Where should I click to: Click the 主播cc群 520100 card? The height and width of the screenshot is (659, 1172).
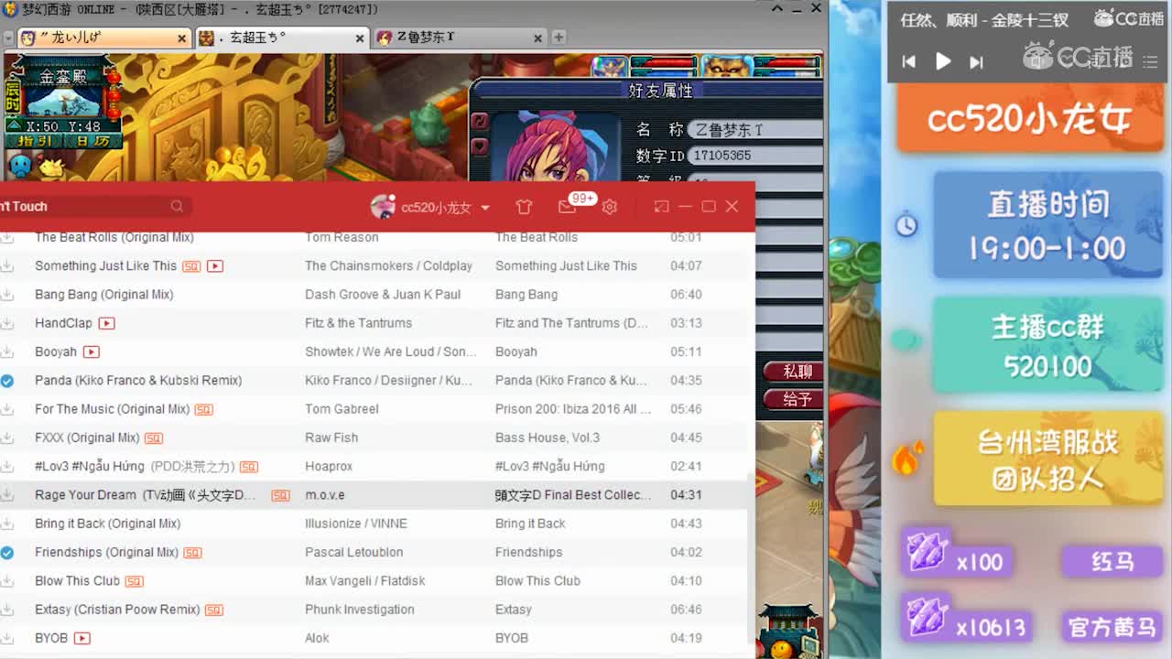tap(1047, 347)
